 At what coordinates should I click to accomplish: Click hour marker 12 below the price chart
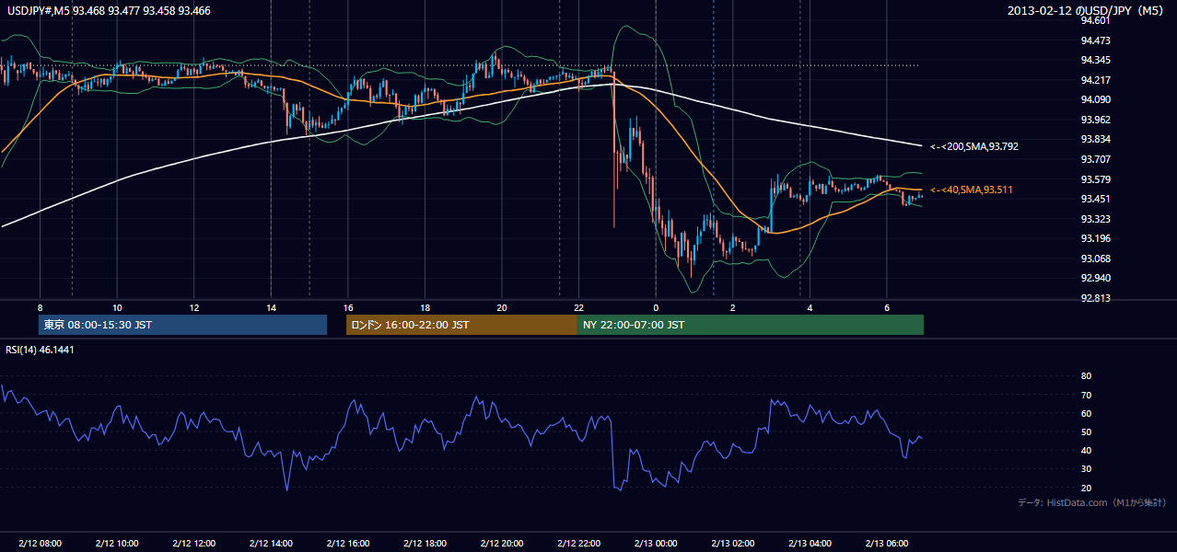(x=194, y=307)
